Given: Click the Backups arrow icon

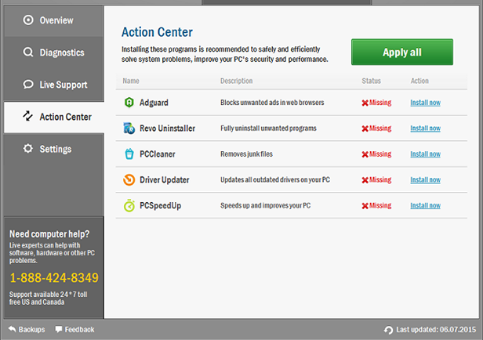Looking at the screenshot, I should 12,329.
